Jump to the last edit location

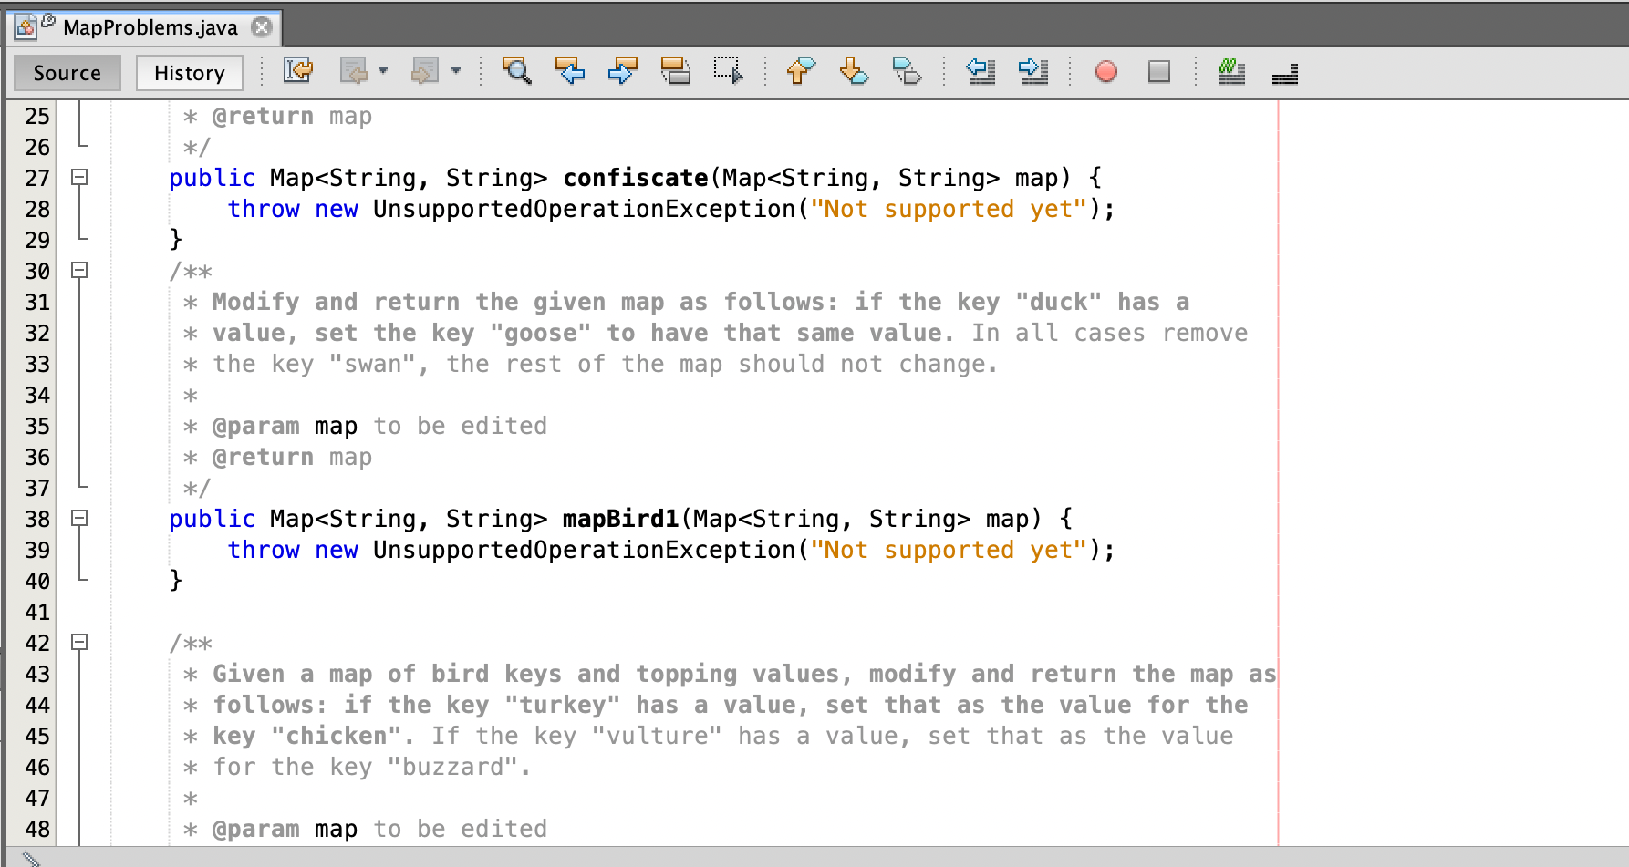pyautogui.click(x=298, y=71)
